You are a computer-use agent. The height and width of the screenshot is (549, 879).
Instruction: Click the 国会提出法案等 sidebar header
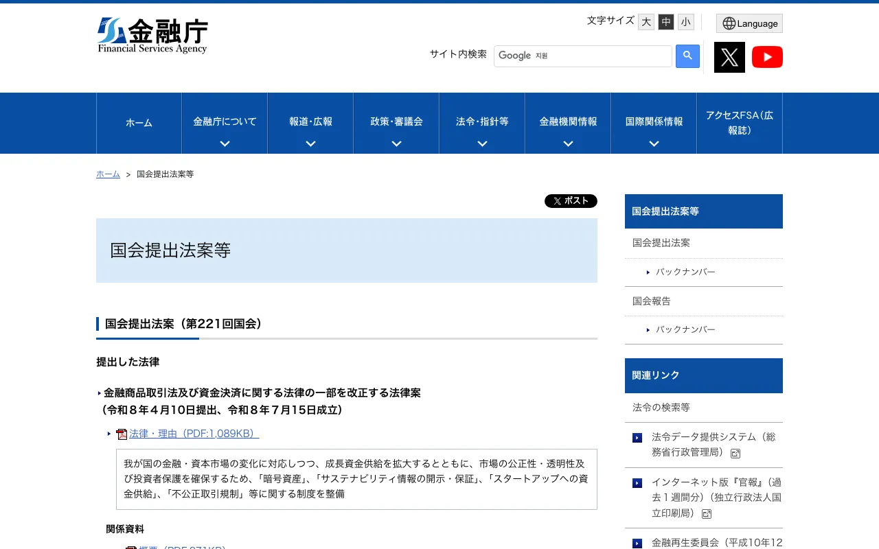click(704, 211)
